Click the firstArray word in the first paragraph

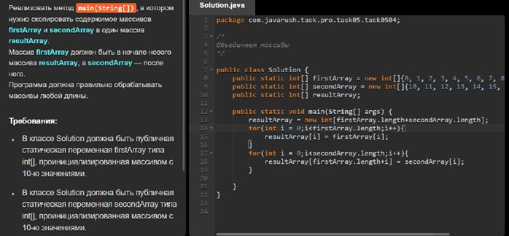[25, 30]
